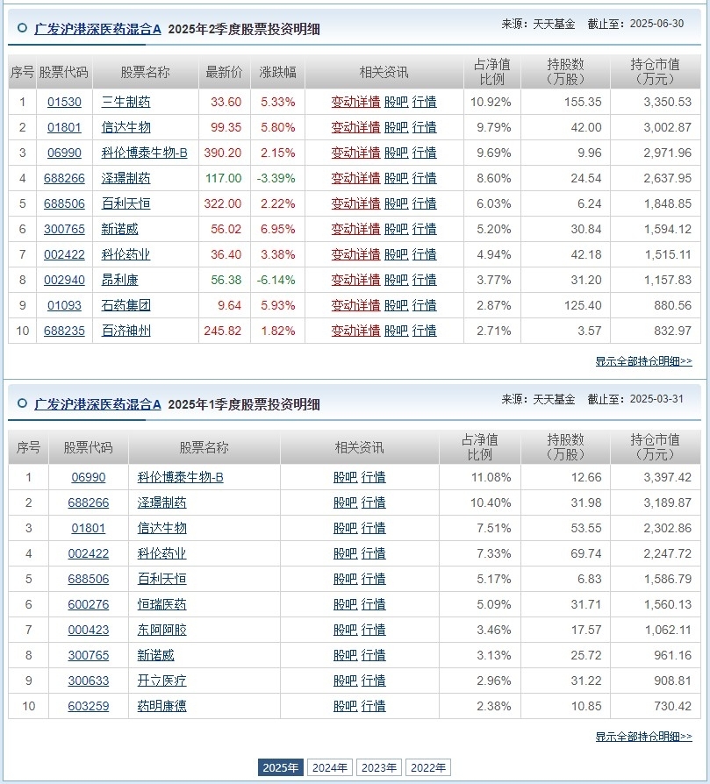Open 广发沪港深医药混合A fund link in Q1 header

coord(97,404)
